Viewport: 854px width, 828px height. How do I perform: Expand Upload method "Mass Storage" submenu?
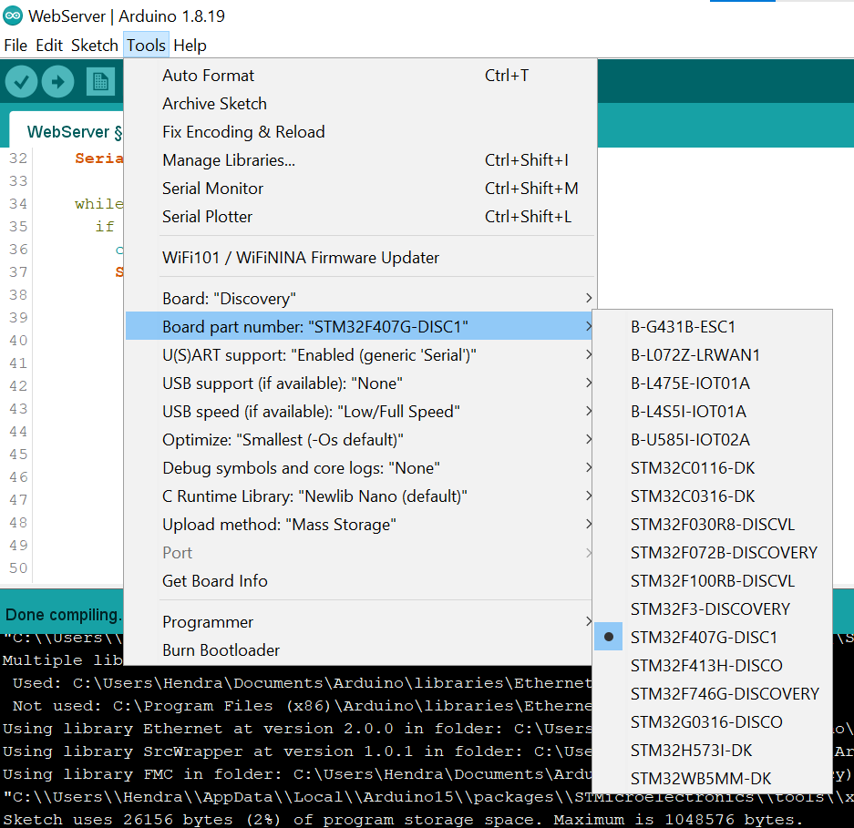click(x=359, y=525)
